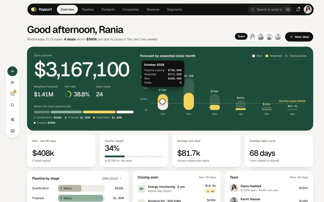Click the sidebar magnifier search icon
Screen dimensions: 324x202
coord(12,105)
